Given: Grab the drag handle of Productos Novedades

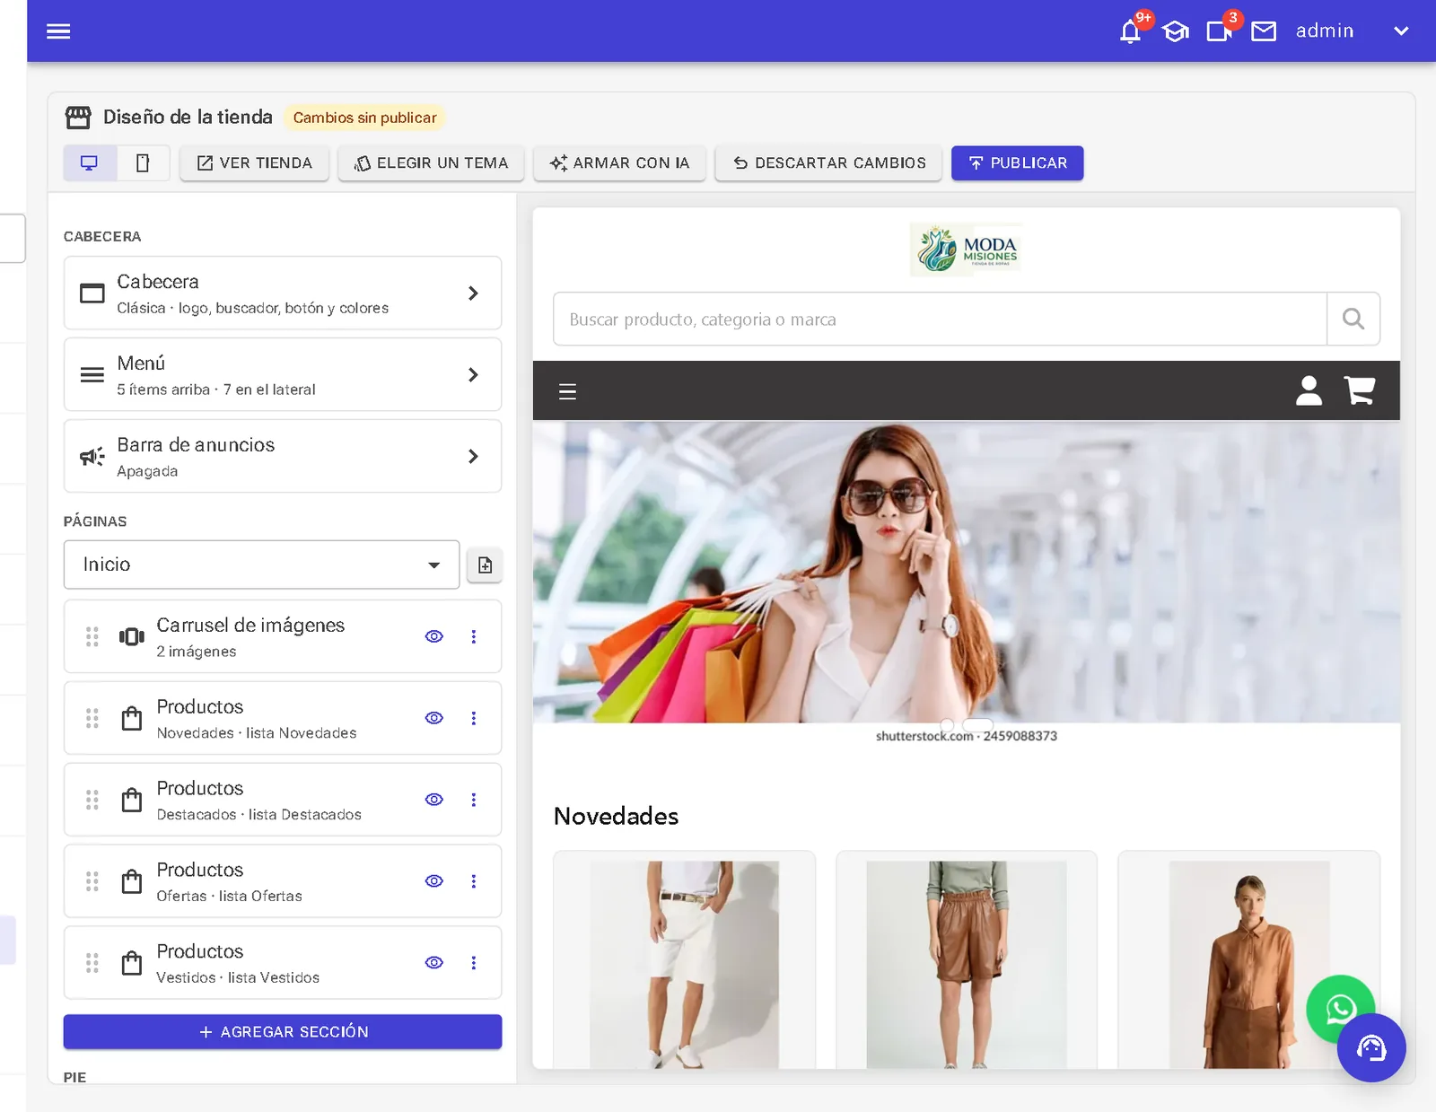Looking at the screenshot, I should click(x=92, y=718).
